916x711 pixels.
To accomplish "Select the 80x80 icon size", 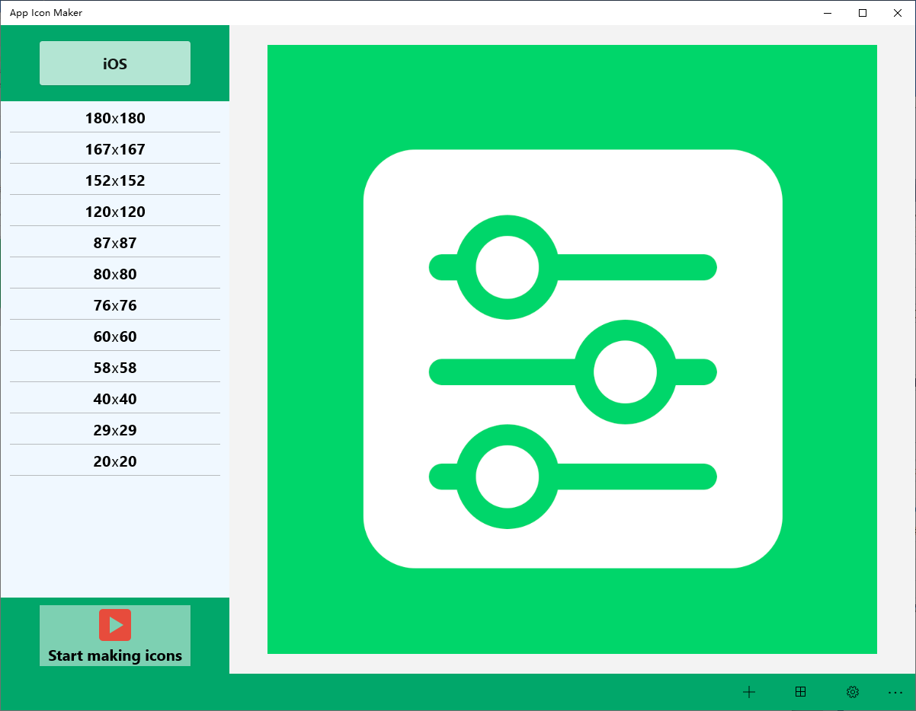I will pos(114,273).
